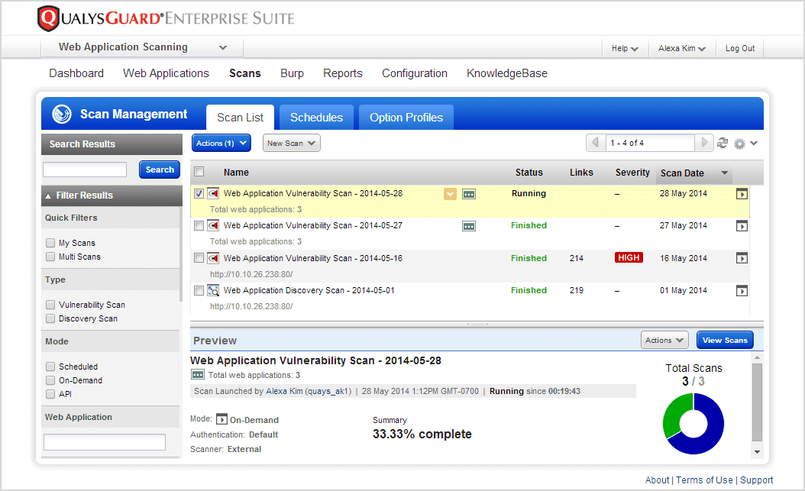Click the Search button
Screen dimensions: 805x491
click(x=160, y=170)
